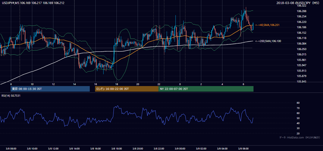Click RSI scale label 70
The width and height of the screenshot is (323, 151).
298,108
